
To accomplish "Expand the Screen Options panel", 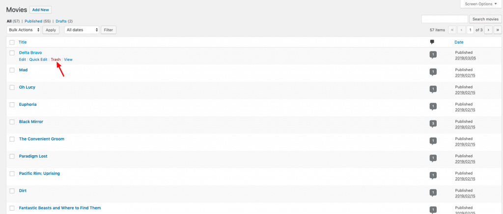I will (x=481, y=4).
